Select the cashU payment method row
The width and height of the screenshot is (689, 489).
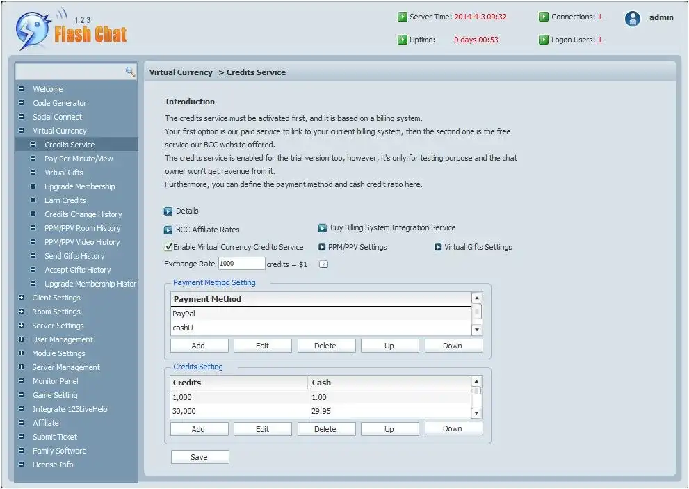(321, 328)
